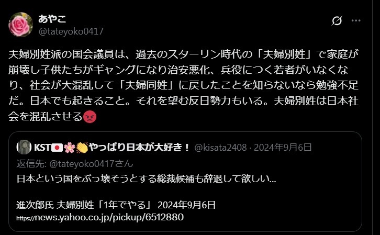The width and height of the screenshot is (380, 235).
Task: Click the clapping hands emoji in quoted name
Action: 82,147
